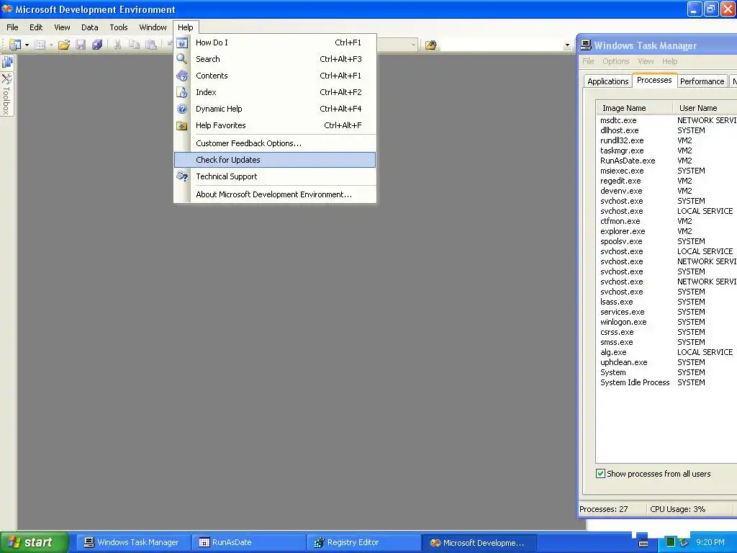This screenshot has width=737, height=553.
Task: Click the magnifier icon beside Search
Action: pos(182,59)
